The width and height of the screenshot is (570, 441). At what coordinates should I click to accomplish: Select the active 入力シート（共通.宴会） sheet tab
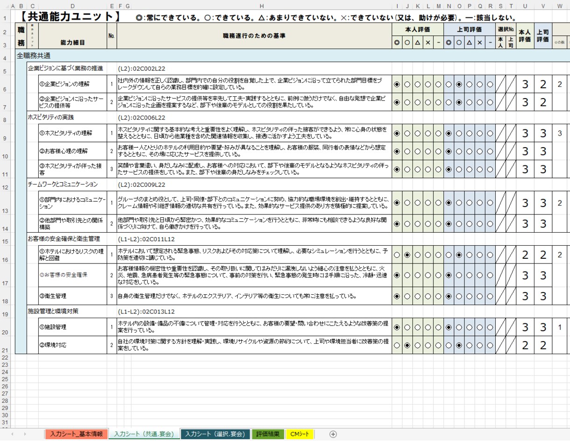144,434
